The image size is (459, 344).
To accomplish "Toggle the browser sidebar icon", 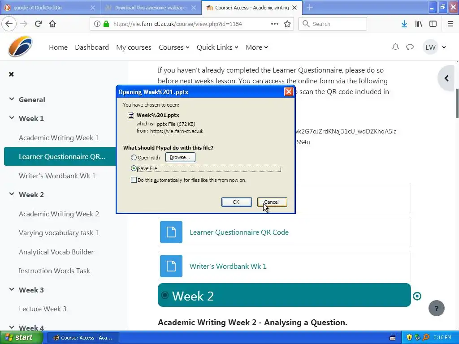I will click(433, 24).
